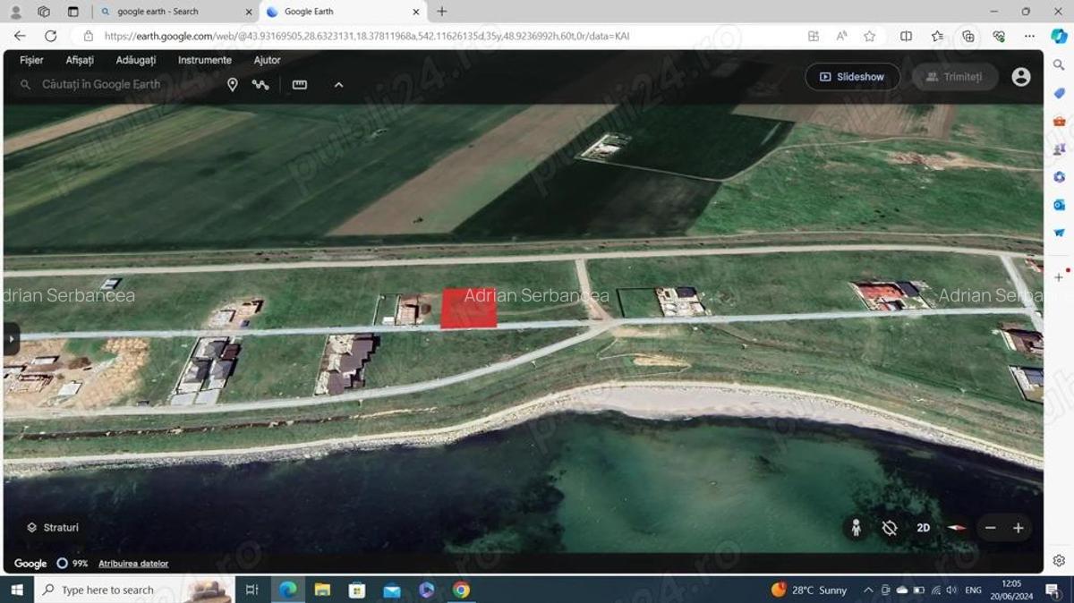Launch Street View pegman
Image resolution: width=1074 pixels, height=603 pixels.
click(x=856, y=528)
